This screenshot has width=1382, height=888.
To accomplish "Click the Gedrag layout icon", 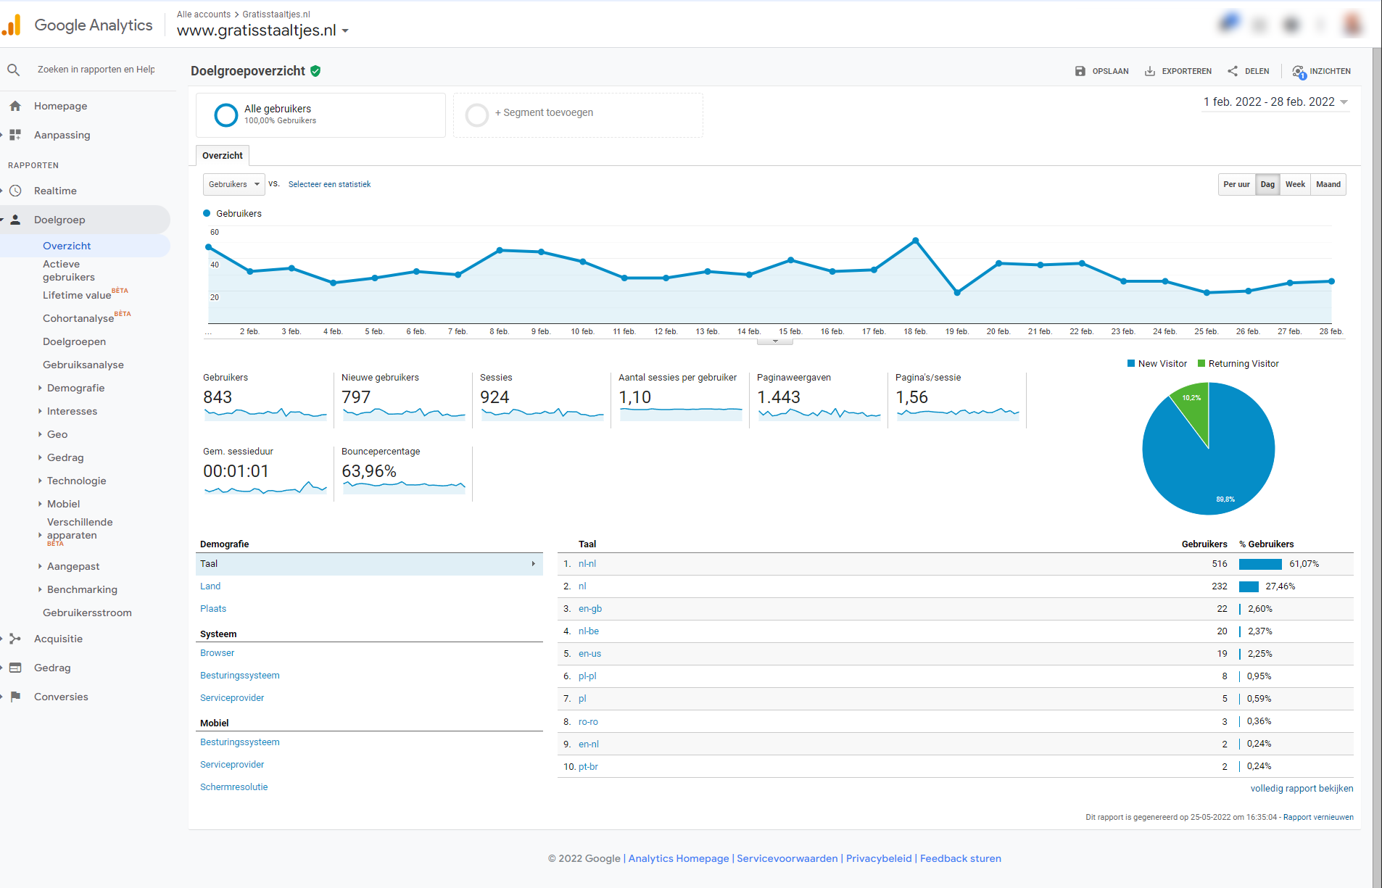I will click(15, 668).
